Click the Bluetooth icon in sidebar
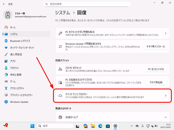This screenshot has height=130, width=174. point(6,41)
